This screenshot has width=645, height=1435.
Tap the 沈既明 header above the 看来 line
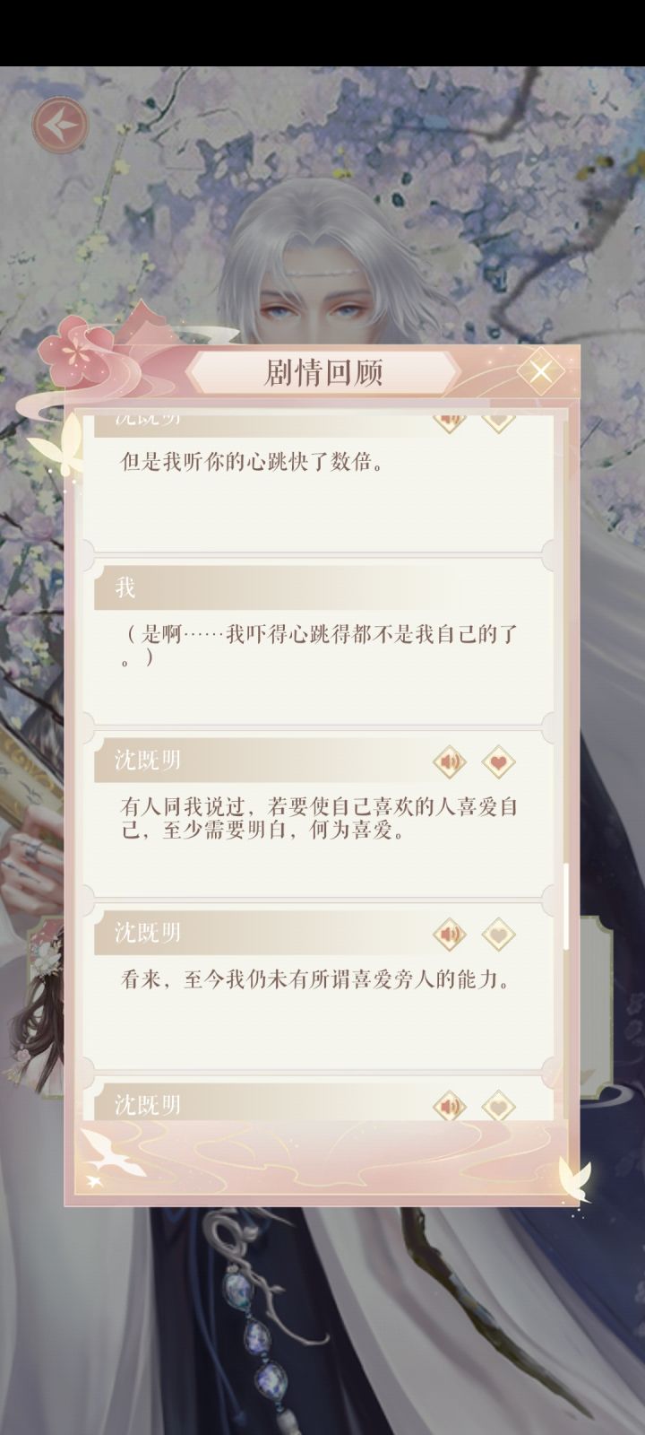(148, 933)
